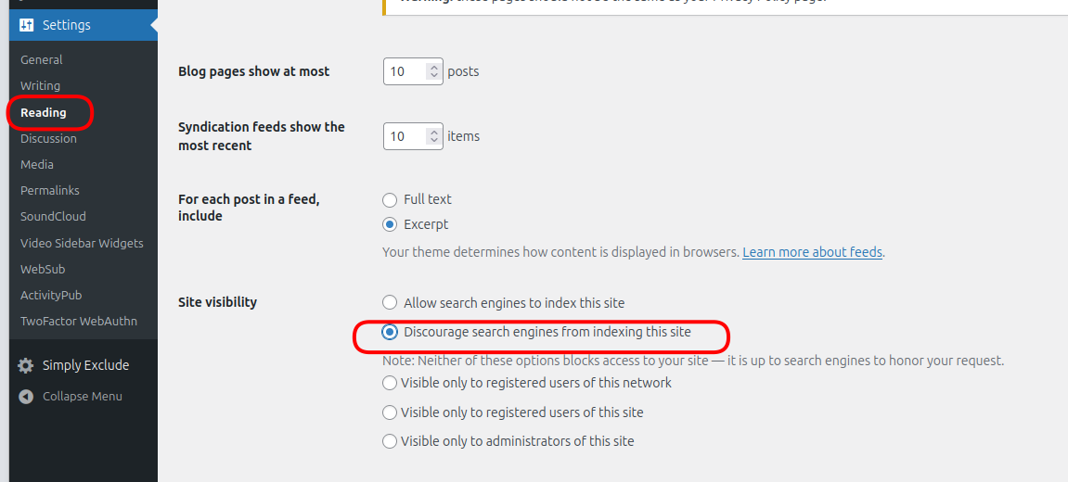This screenshot has height=482, width=1068.
Task: Open the Learn more about feeds link
Action: (x=813, y=252)
